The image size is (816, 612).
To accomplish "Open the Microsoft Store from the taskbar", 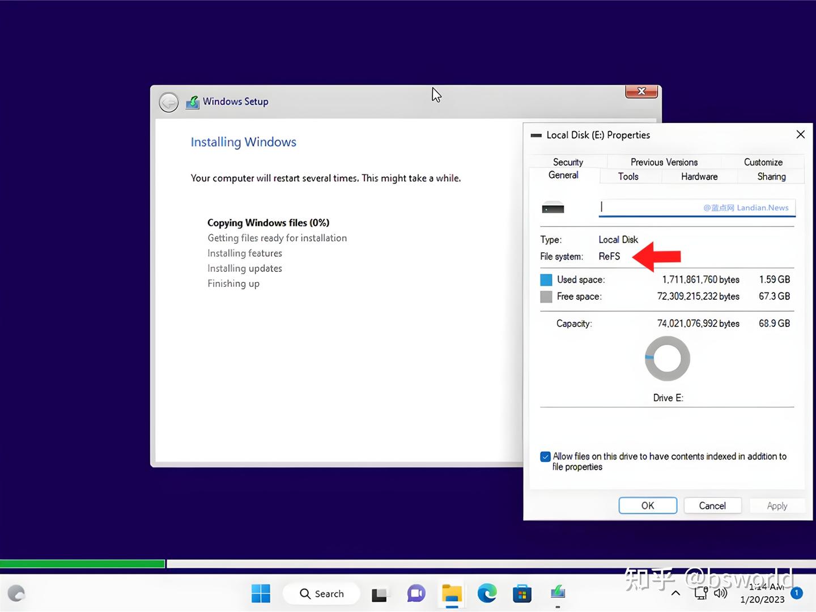I will point(522,593).
